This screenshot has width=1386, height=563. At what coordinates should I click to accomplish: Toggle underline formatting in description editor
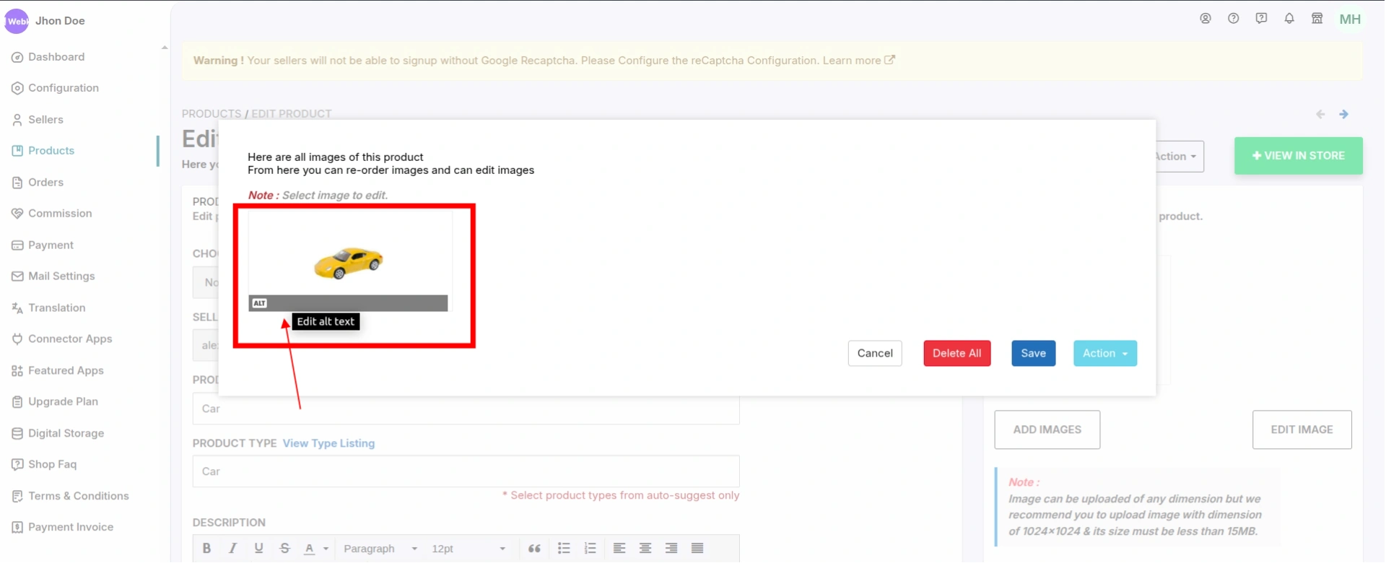[258, 549]
